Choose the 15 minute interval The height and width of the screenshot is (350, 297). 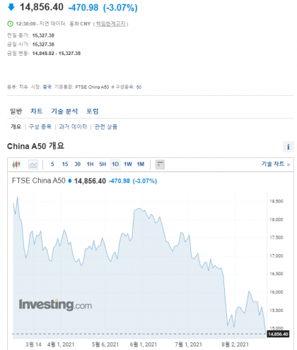click(65, 164)
